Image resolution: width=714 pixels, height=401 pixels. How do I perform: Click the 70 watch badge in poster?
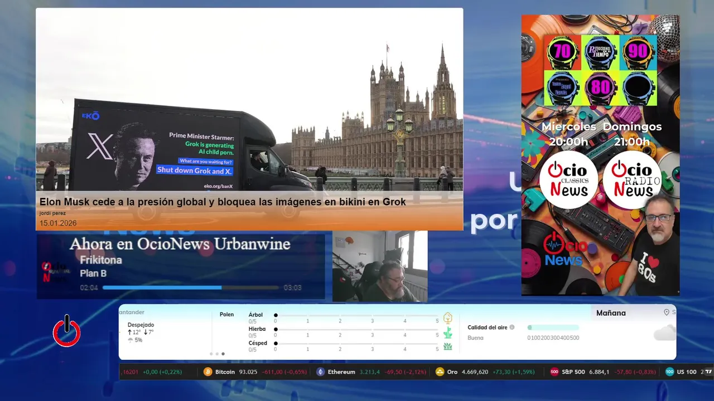click(562, 52)
